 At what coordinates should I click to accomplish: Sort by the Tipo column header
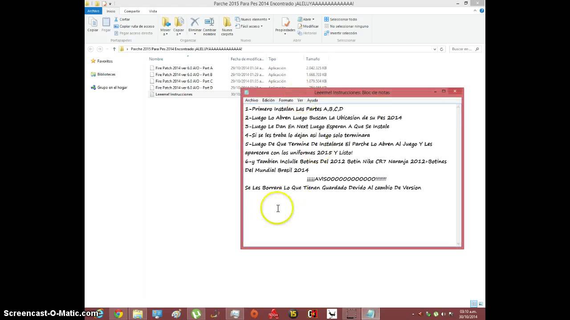coord(272,59)
